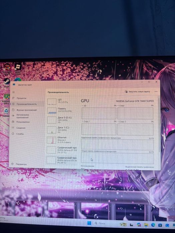Open the Службы section

(27, 134)
